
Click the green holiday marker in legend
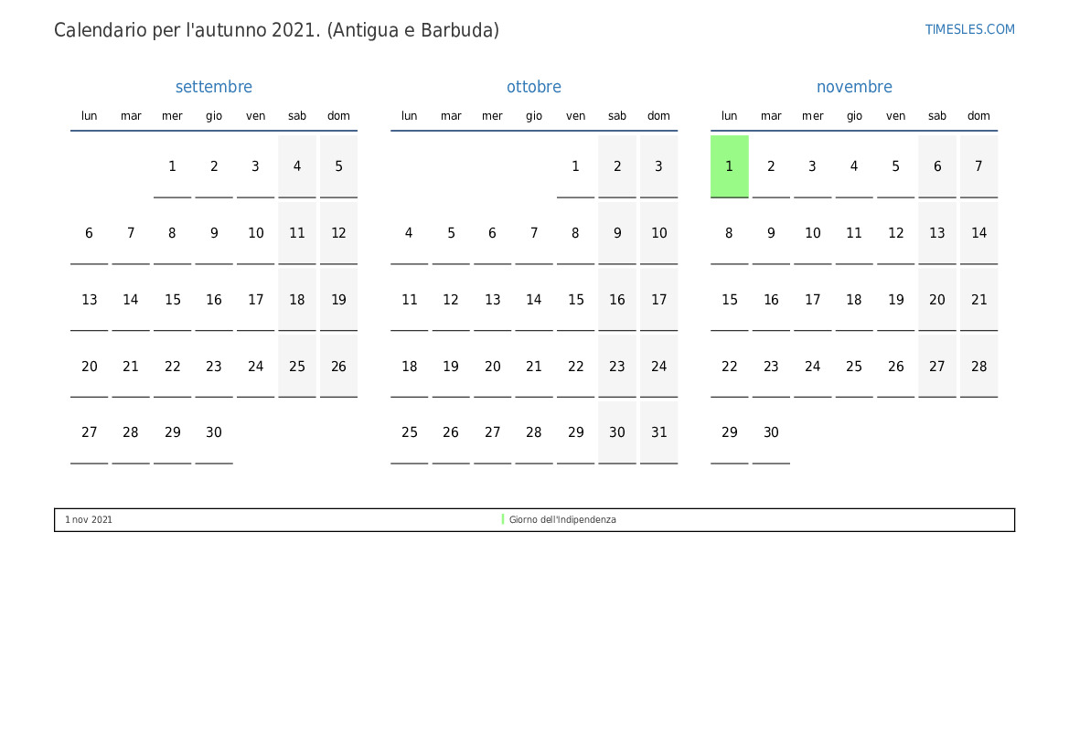(503, 519)
